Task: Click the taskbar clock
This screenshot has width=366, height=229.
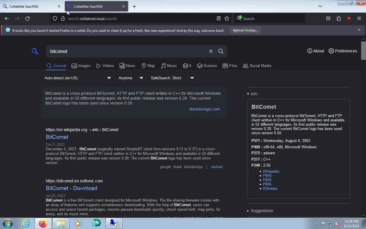Action: click(351, 224)
